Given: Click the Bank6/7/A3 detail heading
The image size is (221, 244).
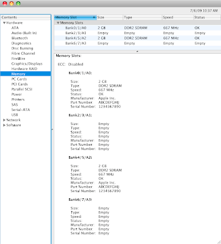Looking at the screenshot, I should click(x=80, y=199).
